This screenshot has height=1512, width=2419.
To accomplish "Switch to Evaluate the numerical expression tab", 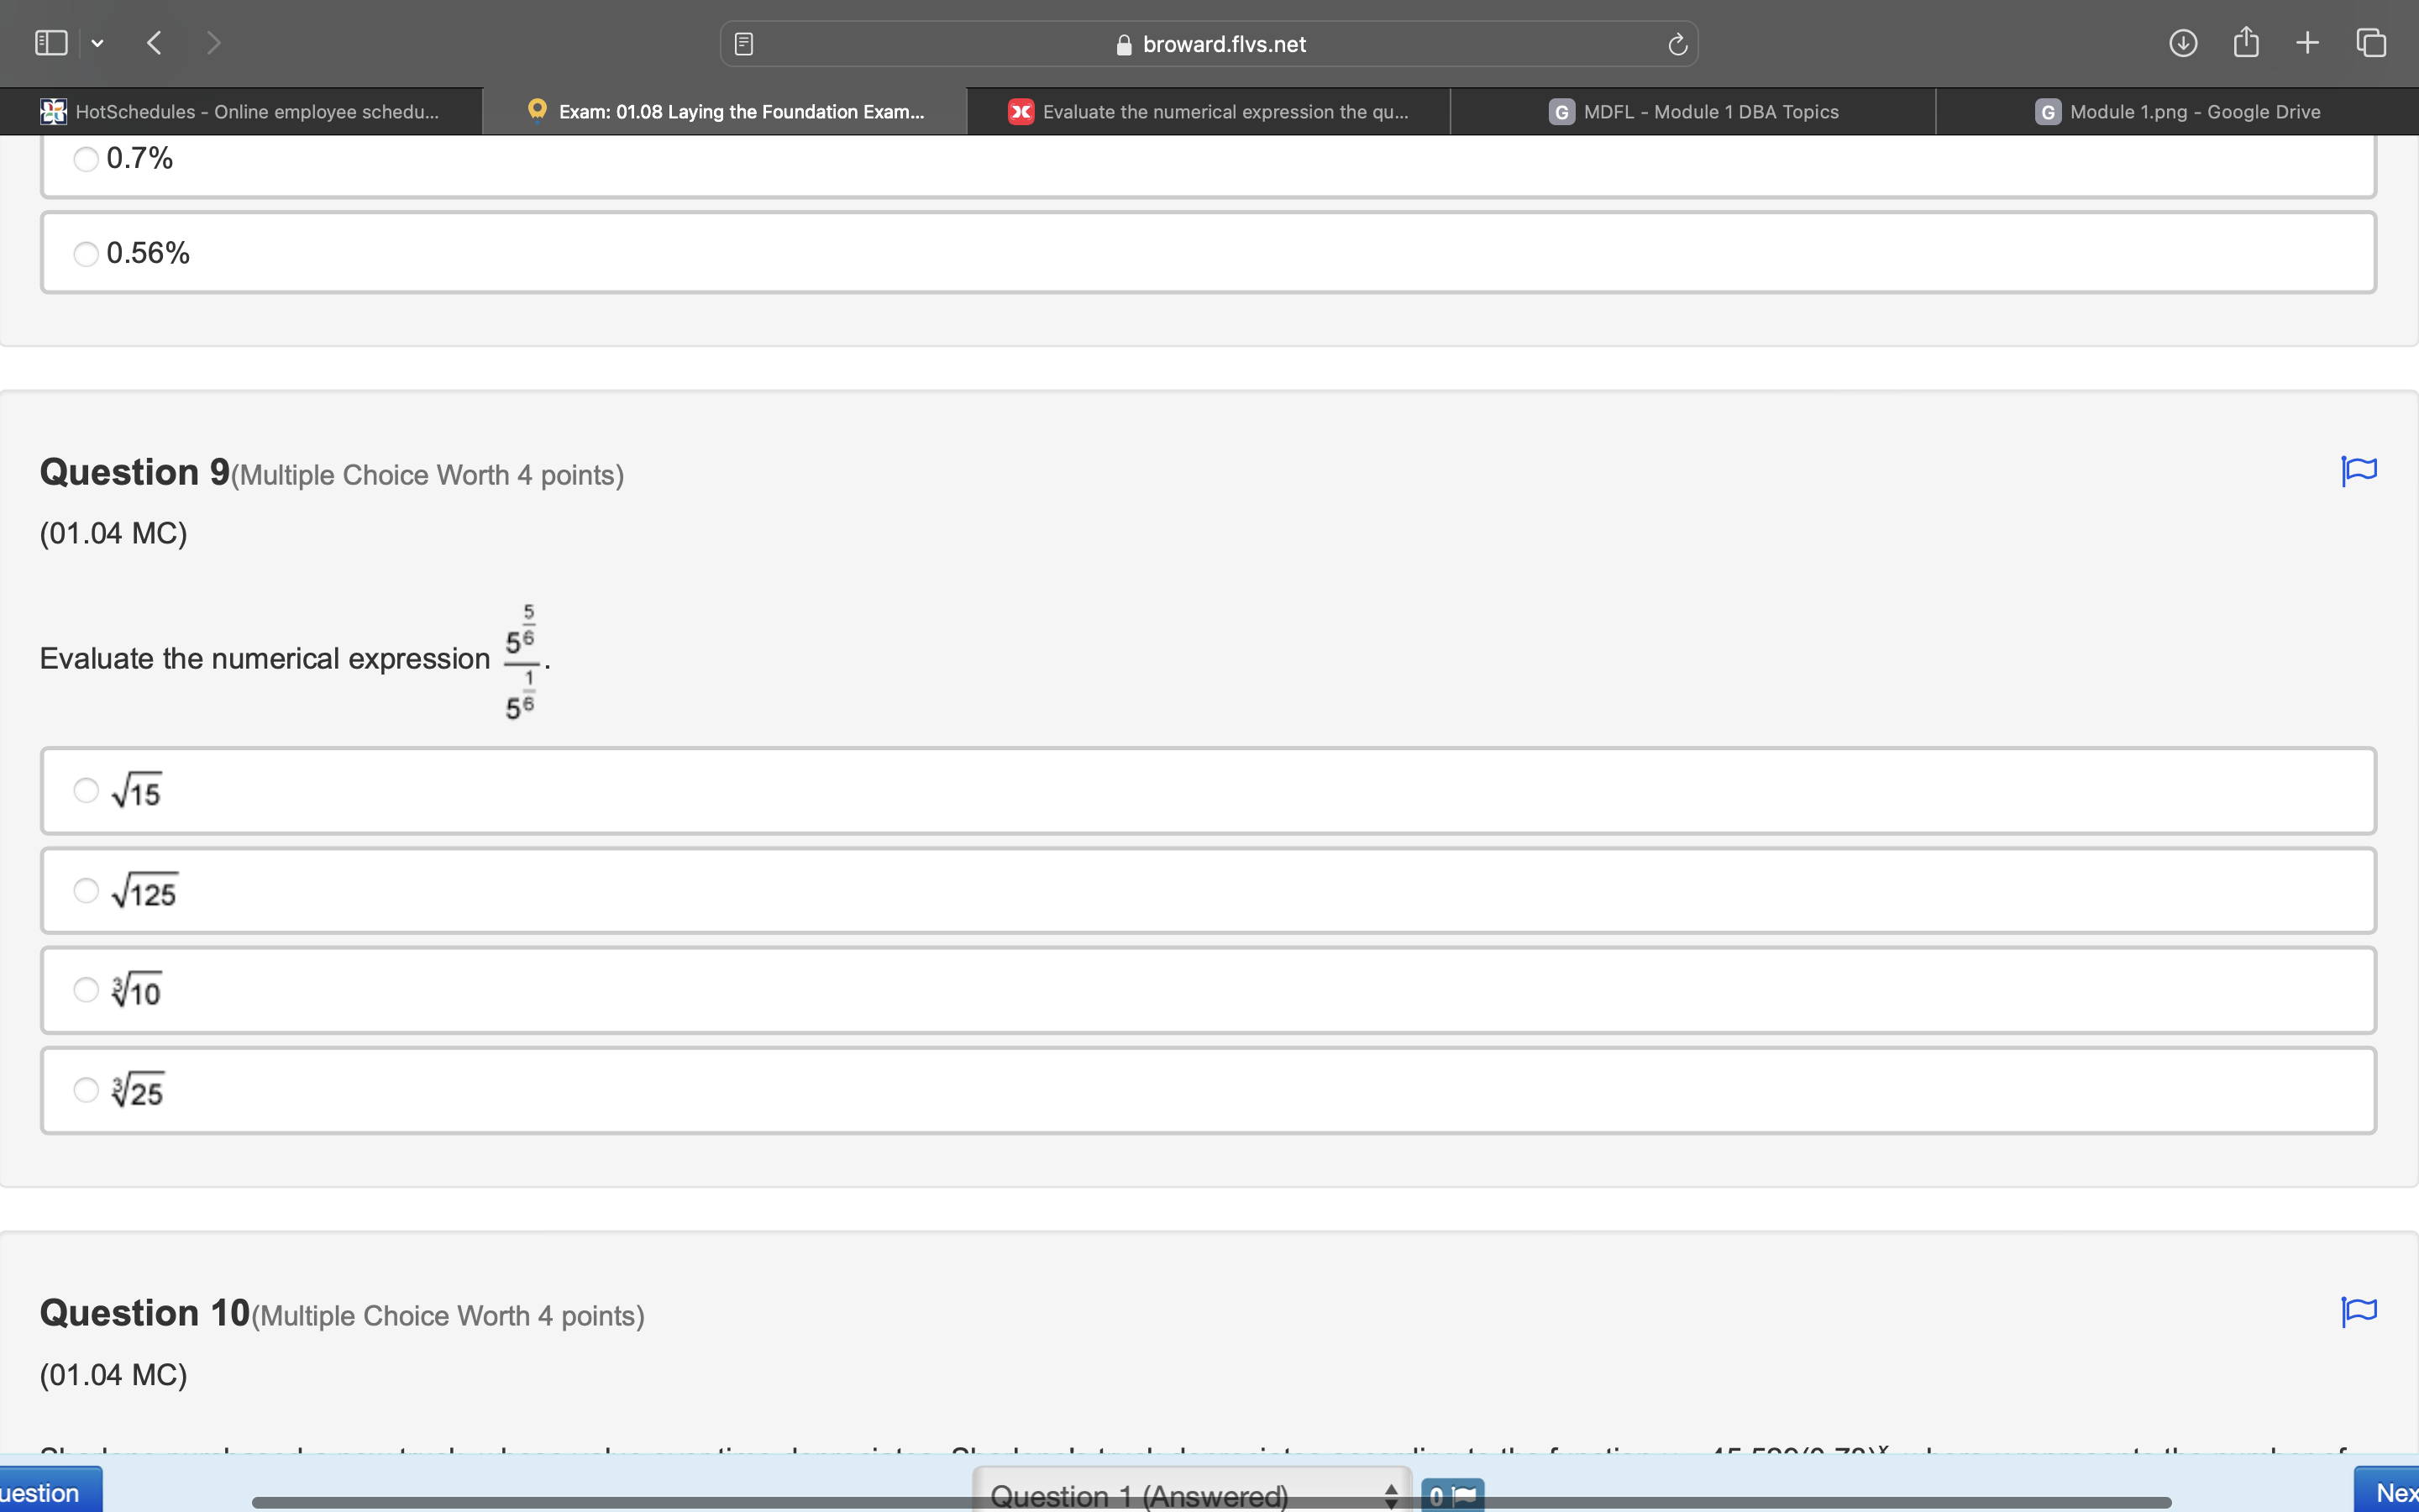I will click(x=1209, y=112).
